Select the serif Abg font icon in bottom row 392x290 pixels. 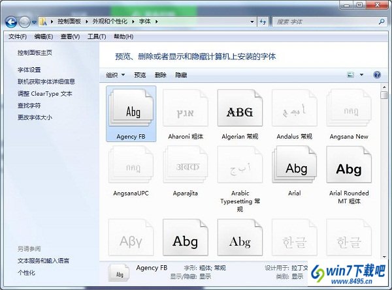click(240, 237)
